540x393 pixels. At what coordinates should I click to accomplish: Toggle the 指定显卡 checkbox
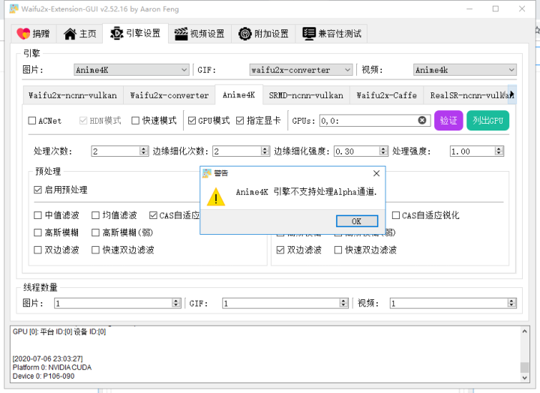pos(240,121)
